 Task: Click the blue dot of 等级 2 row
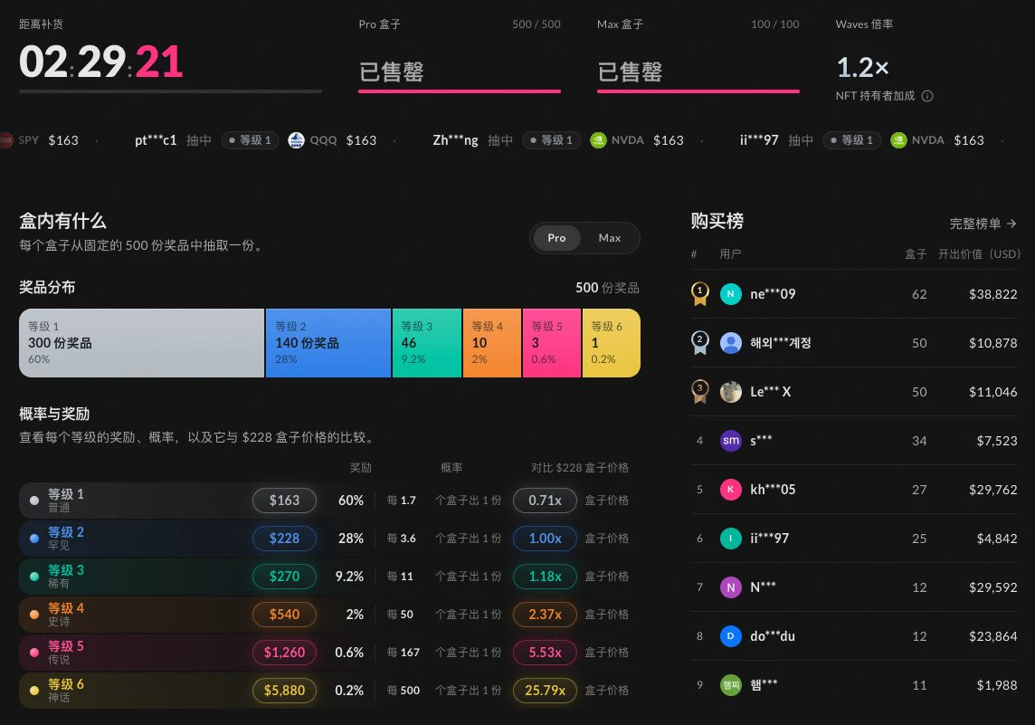(x=34, y=539)
